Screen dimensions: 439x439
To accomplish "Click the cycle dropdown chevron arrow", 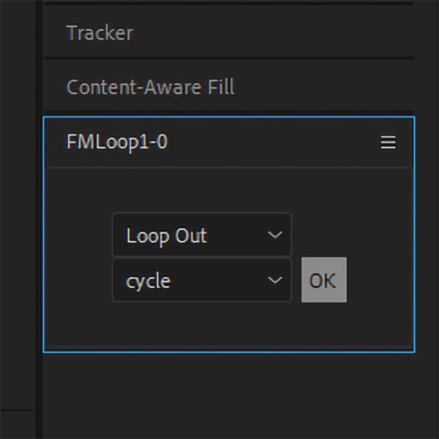I will pos(275,280).
